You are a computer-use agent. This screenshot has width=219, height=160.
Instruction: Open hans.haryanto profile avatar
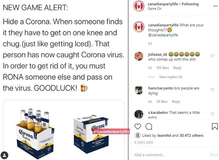pos(139,90)
